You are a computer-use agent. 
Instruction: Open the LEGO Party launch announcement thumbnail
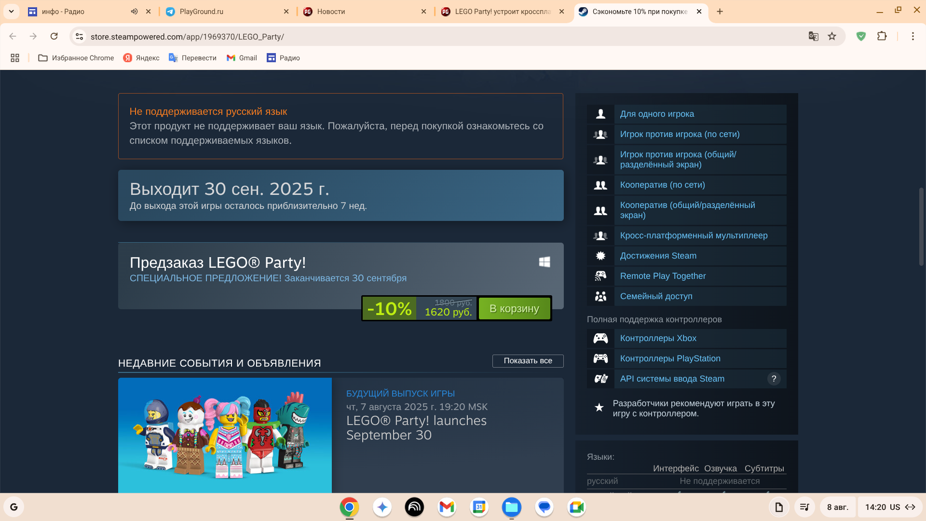click(x=225, y=435)
